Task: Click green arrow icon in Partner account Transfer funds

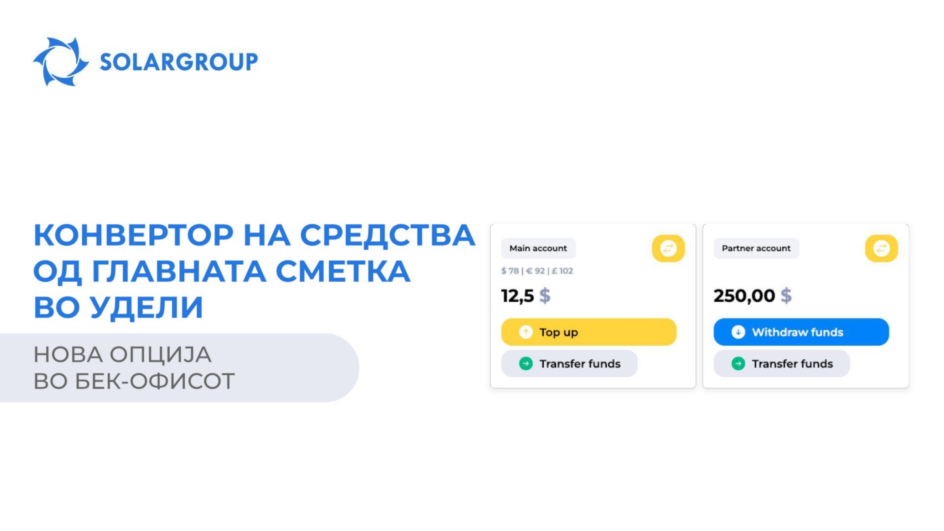Action: (x=738, y=363)
